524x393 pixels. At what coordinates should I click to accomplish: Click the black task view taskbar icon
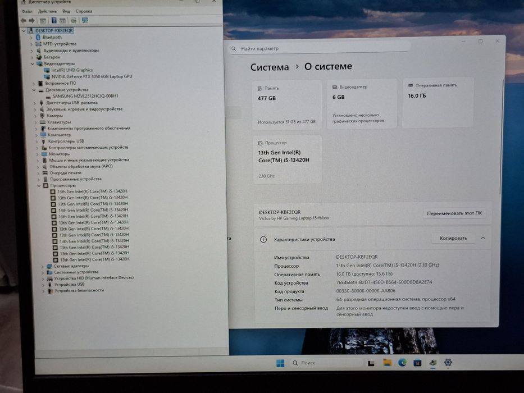(371, 363)
